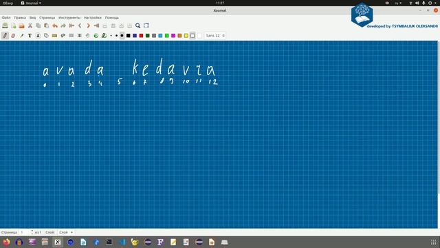Show applications grid in dock
This screenshot has width=440, height=248.
click(434, 242)
